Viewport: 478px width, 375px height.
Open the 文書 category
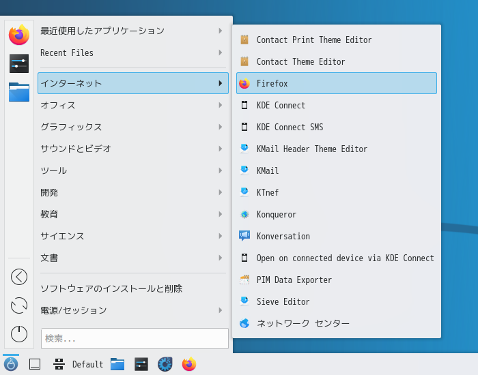(x=133, y=258)
